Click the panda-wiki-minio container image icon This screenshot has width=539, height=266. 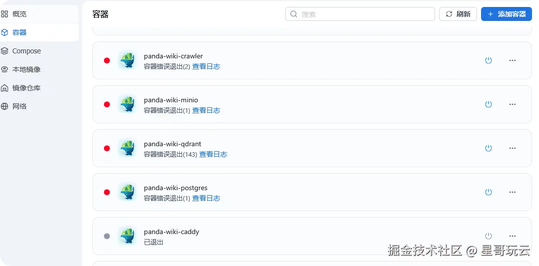127,104
